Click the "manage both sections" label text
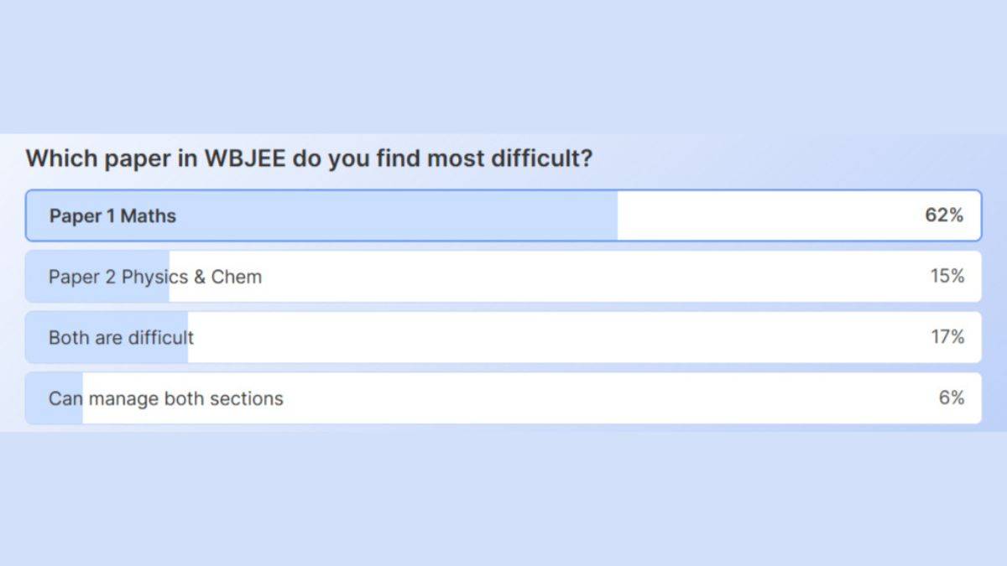This screenshot has height=566, width=1007. point(185,398)
